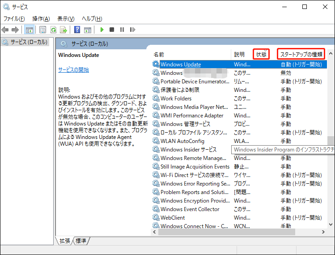Switch to the 標準 tab
The image size is (335, 255).
click(81, 241)
